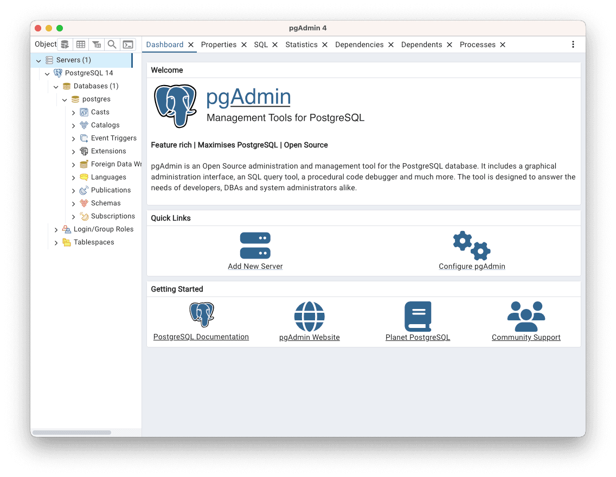
Task: Click Servers group icon in tree
Action: (x=49, y=60)
